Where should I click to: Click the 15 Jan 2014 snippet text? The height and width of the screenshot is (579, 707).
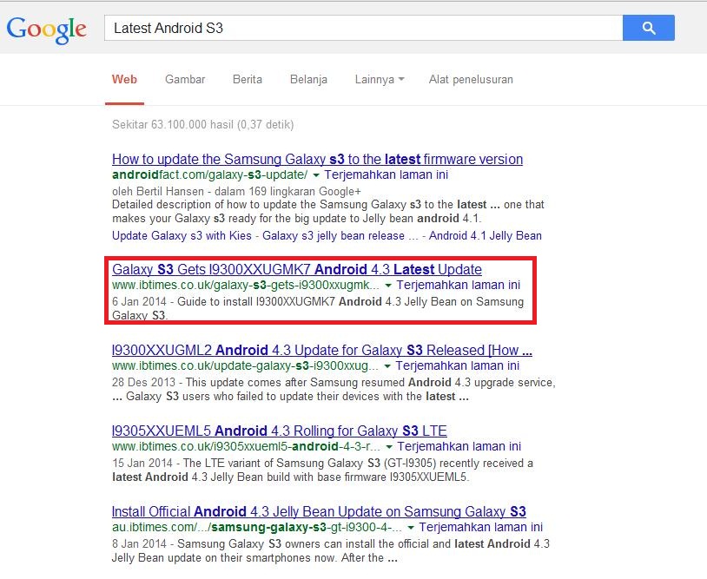pos(322,470)
